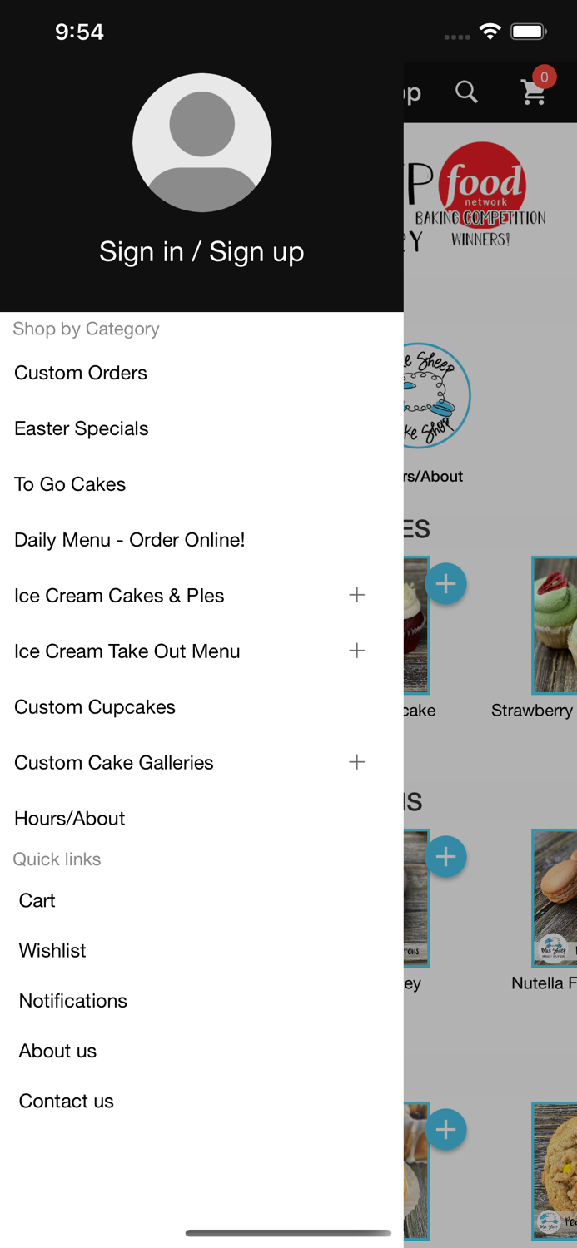The height and width of the screenshot is (1248, 577).
Task: Tap the blue plus icon near the cookies
Action: 446,1129
